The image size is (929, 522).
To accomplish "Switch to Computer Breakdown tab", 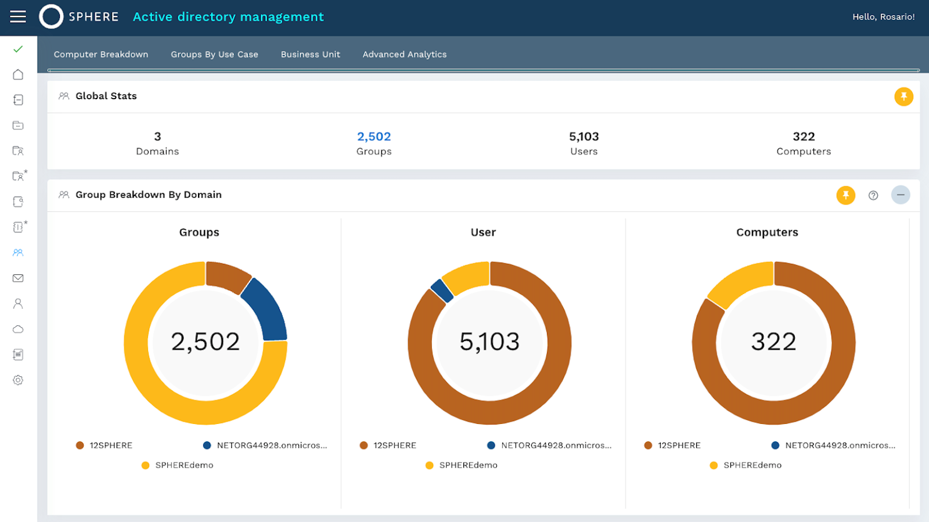I will (x=101, y=55).
